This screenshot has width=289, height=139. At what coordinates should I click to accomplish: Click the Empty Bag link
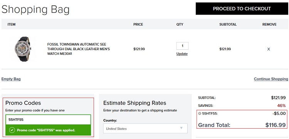pos(11,79)
